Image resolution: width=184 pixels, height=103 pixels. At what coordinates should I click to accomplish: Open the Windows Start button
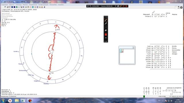tap(3, 100)
